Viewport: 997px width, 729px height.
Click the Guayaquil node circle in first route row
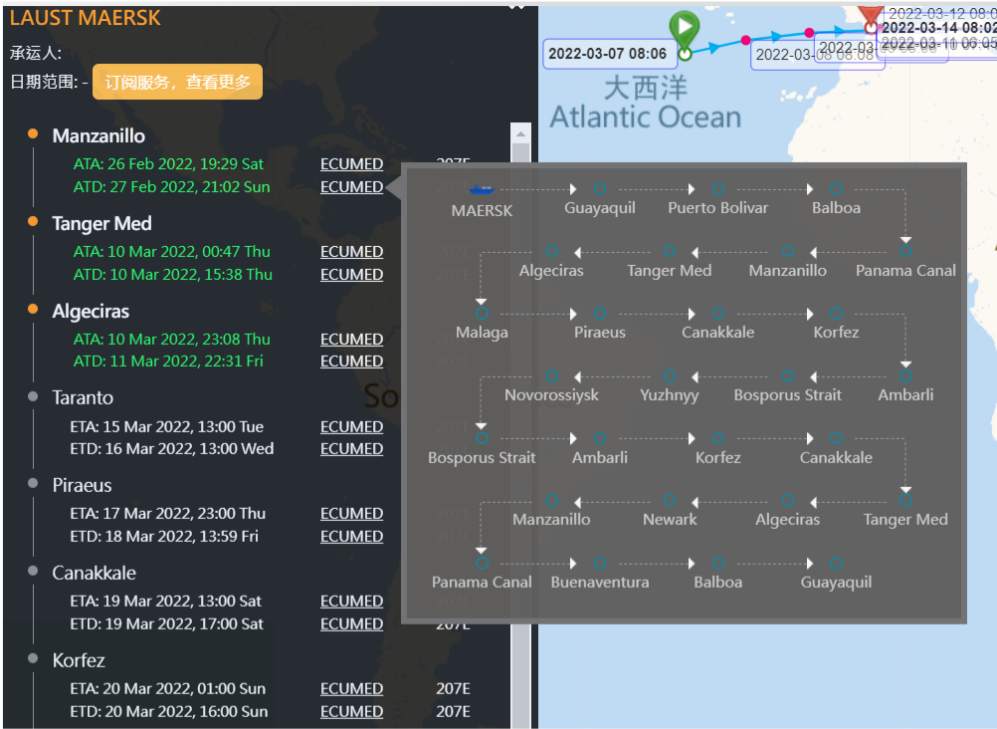point(600,188)
